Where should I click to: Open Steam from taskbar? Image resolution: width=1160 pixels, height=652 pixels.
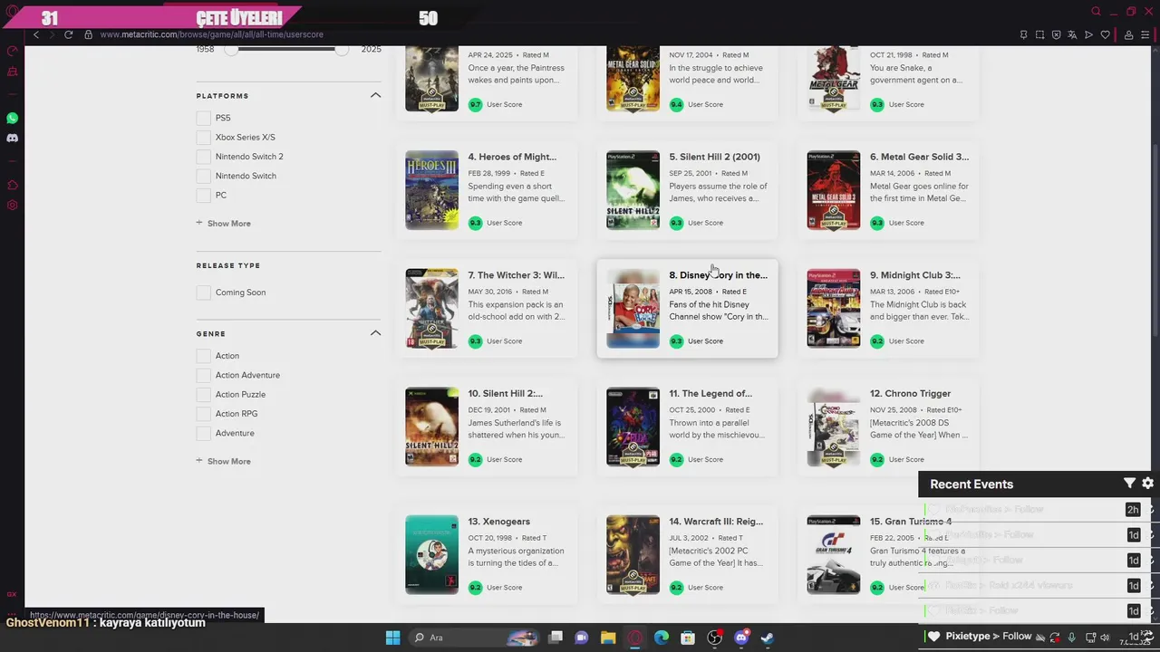[x=768, y=638]
